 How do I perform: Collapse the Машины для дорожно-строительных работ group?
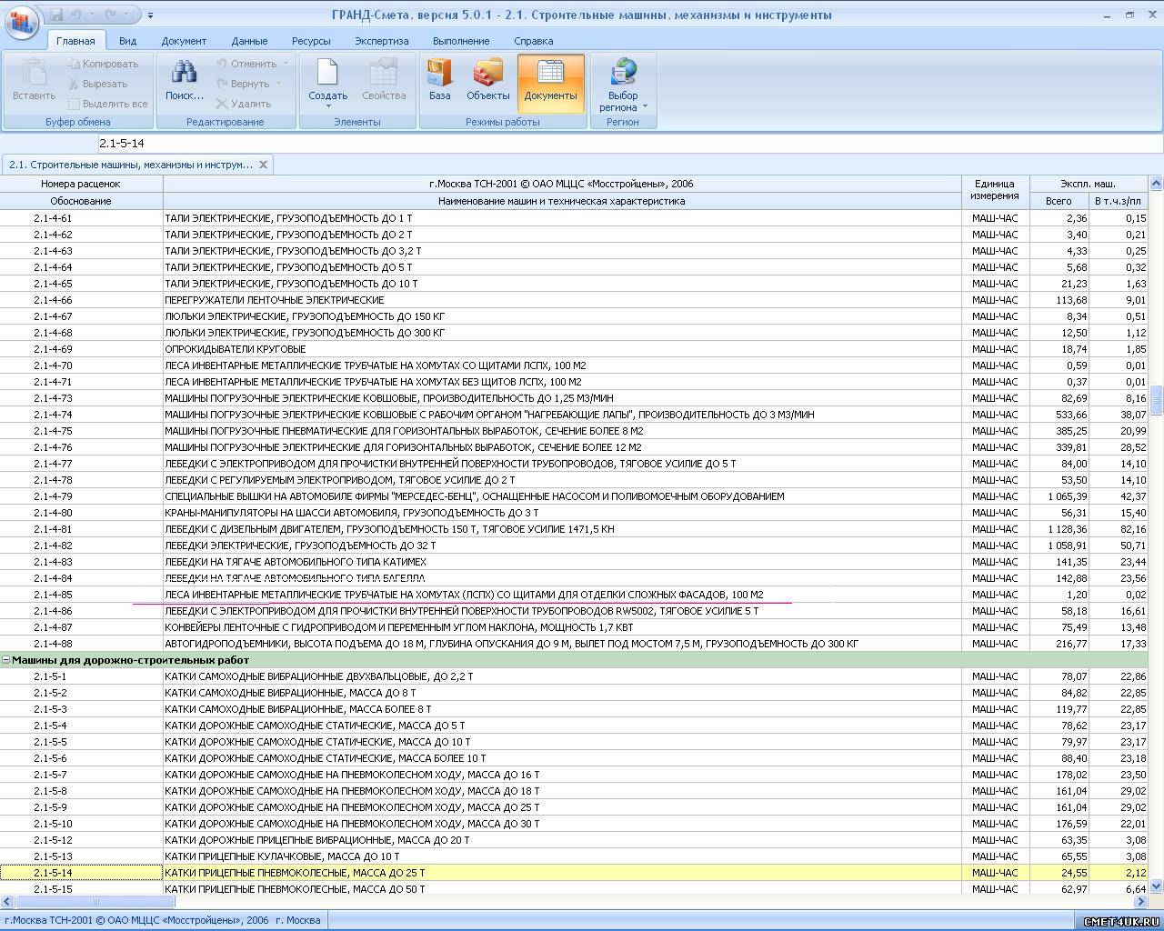[6, 660]
